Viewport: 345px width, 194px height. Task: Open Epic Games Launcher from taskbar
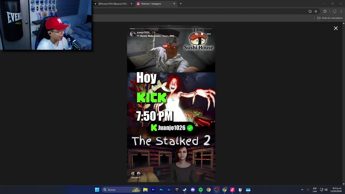[177, 190]
